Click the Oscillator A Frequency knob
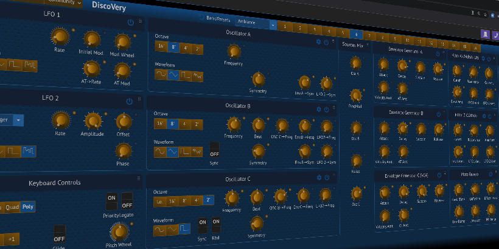 tap(234, 52)
